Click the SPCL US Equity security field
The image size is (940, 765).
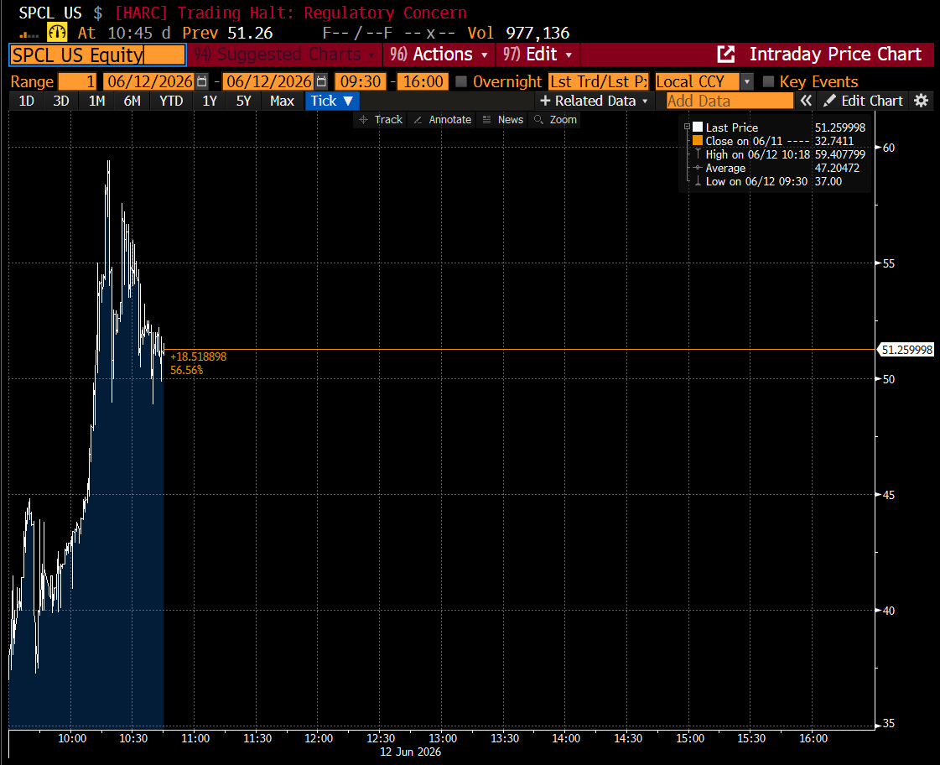coord(98,55)
